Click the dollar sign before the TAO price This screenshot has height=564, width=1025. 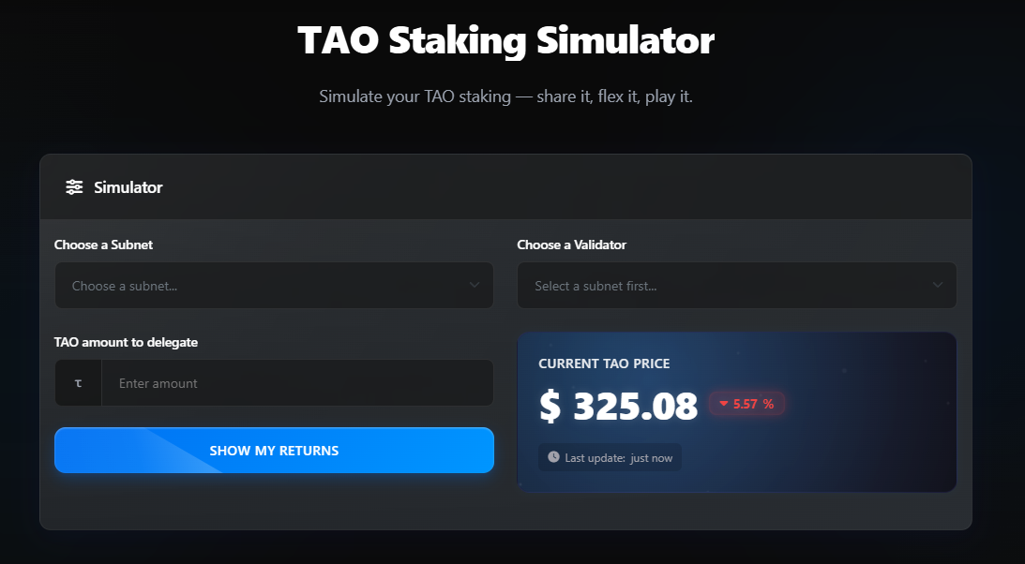tap(550, 405)
